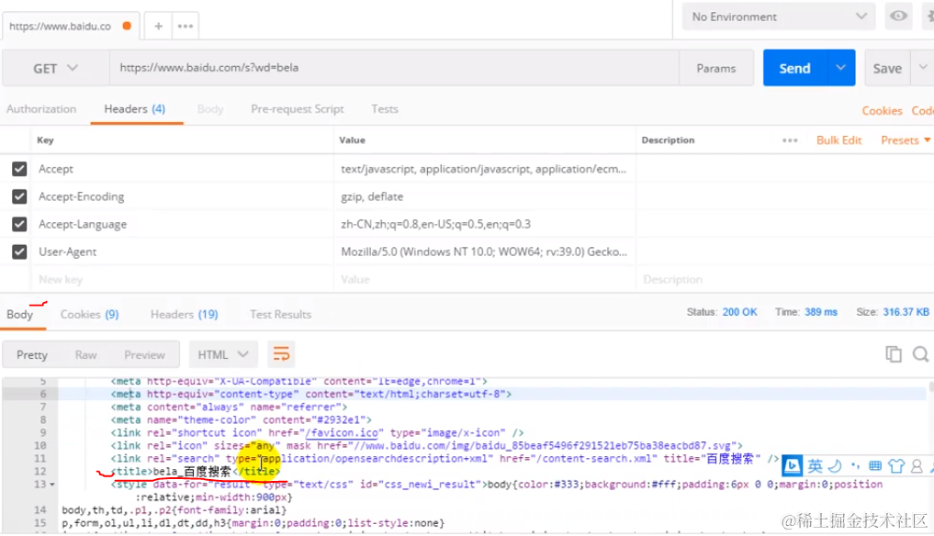Click the title line 12 in response
The image size is (934, 536).
click(x=196, y=472)
